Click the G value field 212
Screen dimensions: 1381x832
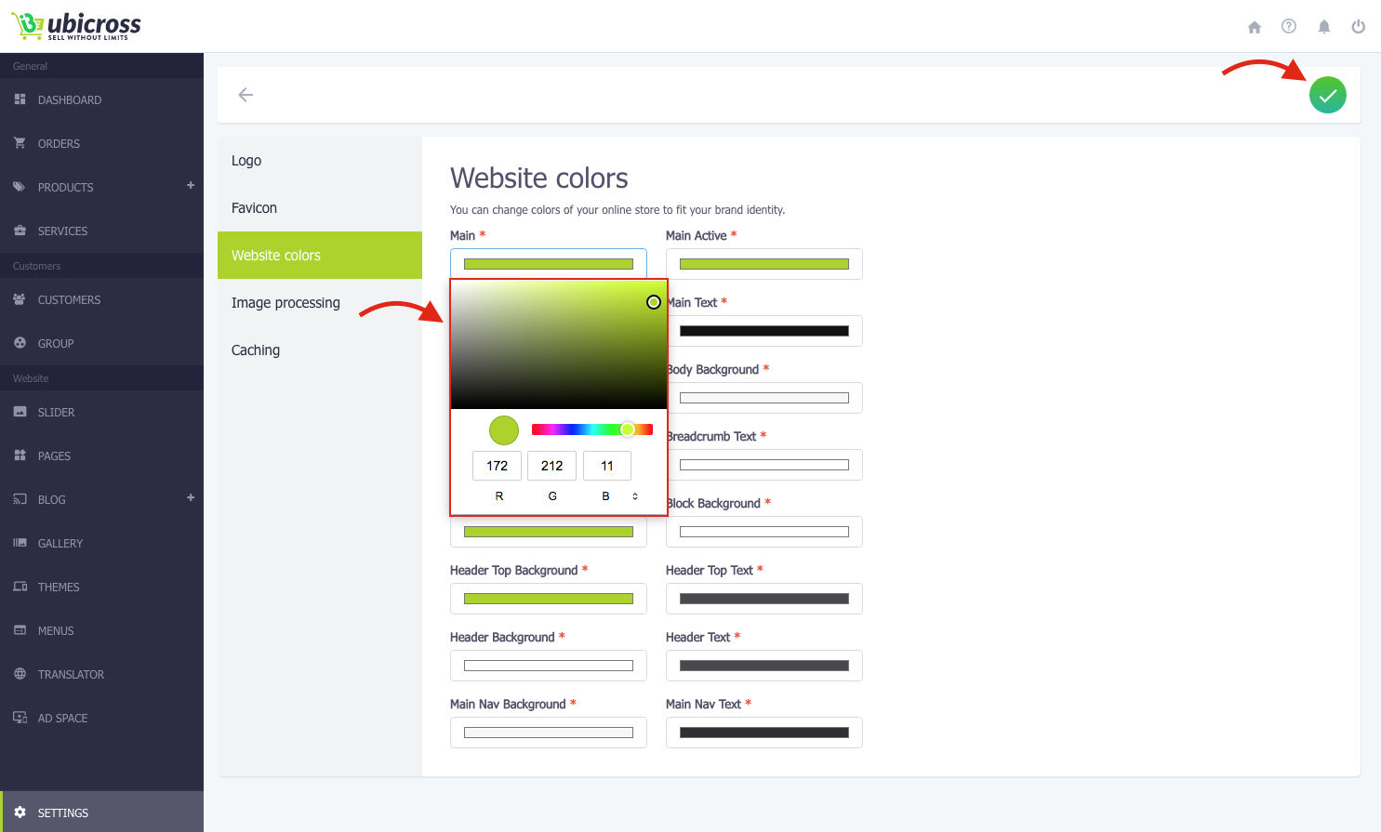(x=552, y=466)
